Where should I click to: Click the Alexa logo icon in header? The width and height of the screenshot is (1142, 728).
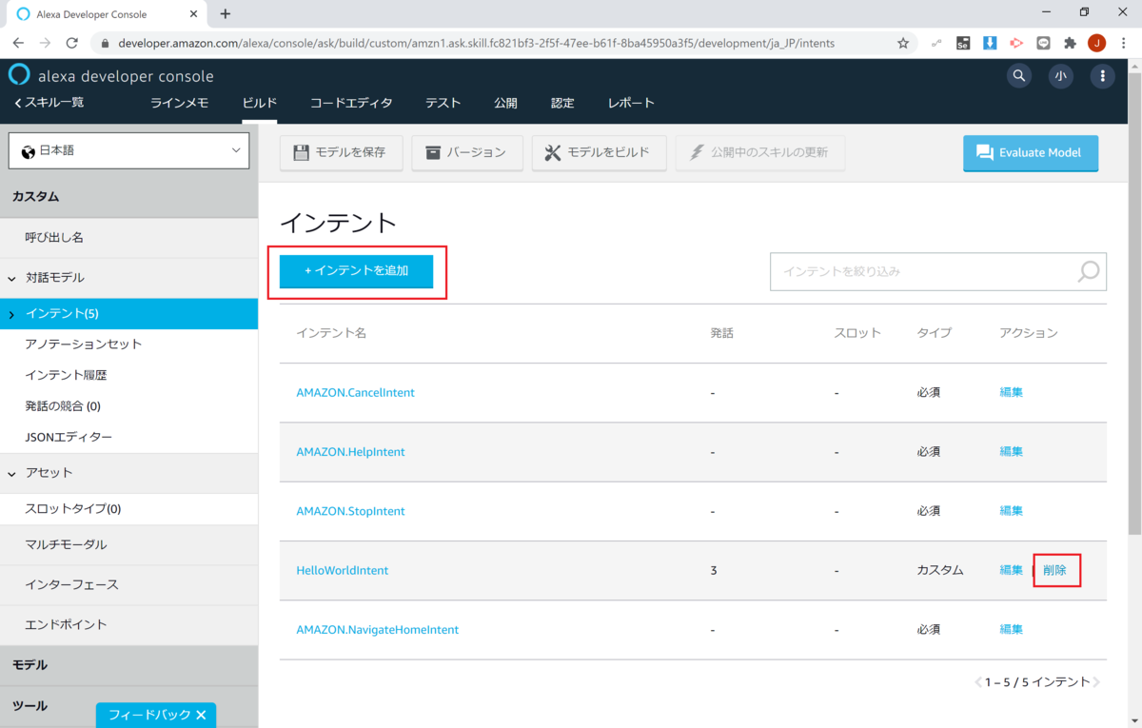19,75
